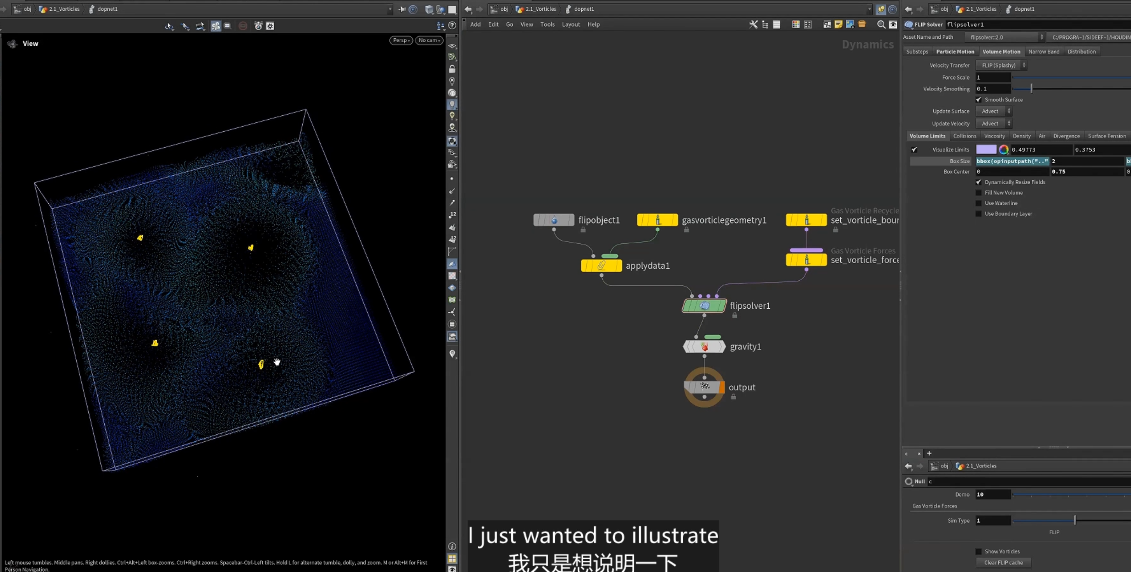The width and height of the screenshot is (1131, 572).
Task: Click the Force Scale input field
Action: 993,77
